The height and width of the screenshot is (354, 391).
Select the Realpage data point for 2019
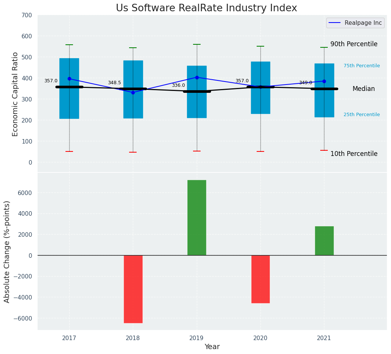click(x=197, y=77)
